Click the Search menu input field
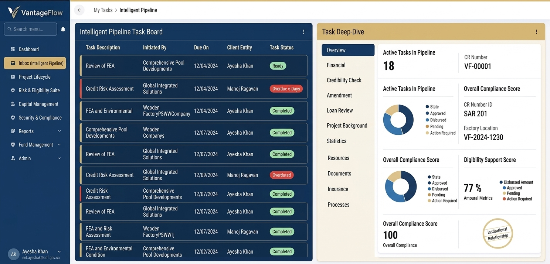550x264 pixels. click(31, 29)
